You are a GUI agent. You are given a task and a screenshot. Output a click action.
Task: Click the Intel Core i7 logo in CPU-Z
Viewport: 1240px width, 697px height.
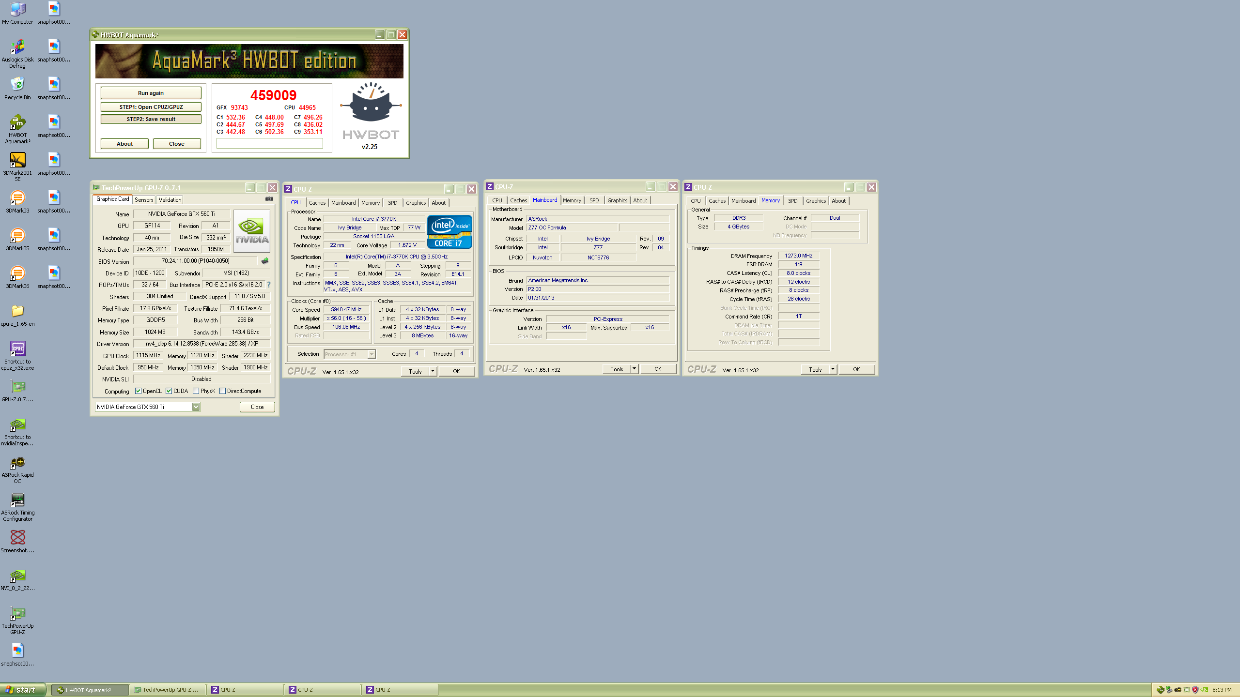[449, 232]
